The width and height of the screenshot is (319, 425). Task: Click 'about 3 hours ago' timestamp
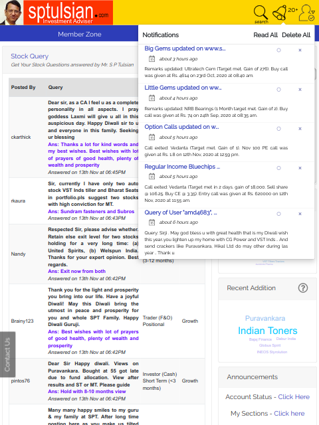point(178,59)
